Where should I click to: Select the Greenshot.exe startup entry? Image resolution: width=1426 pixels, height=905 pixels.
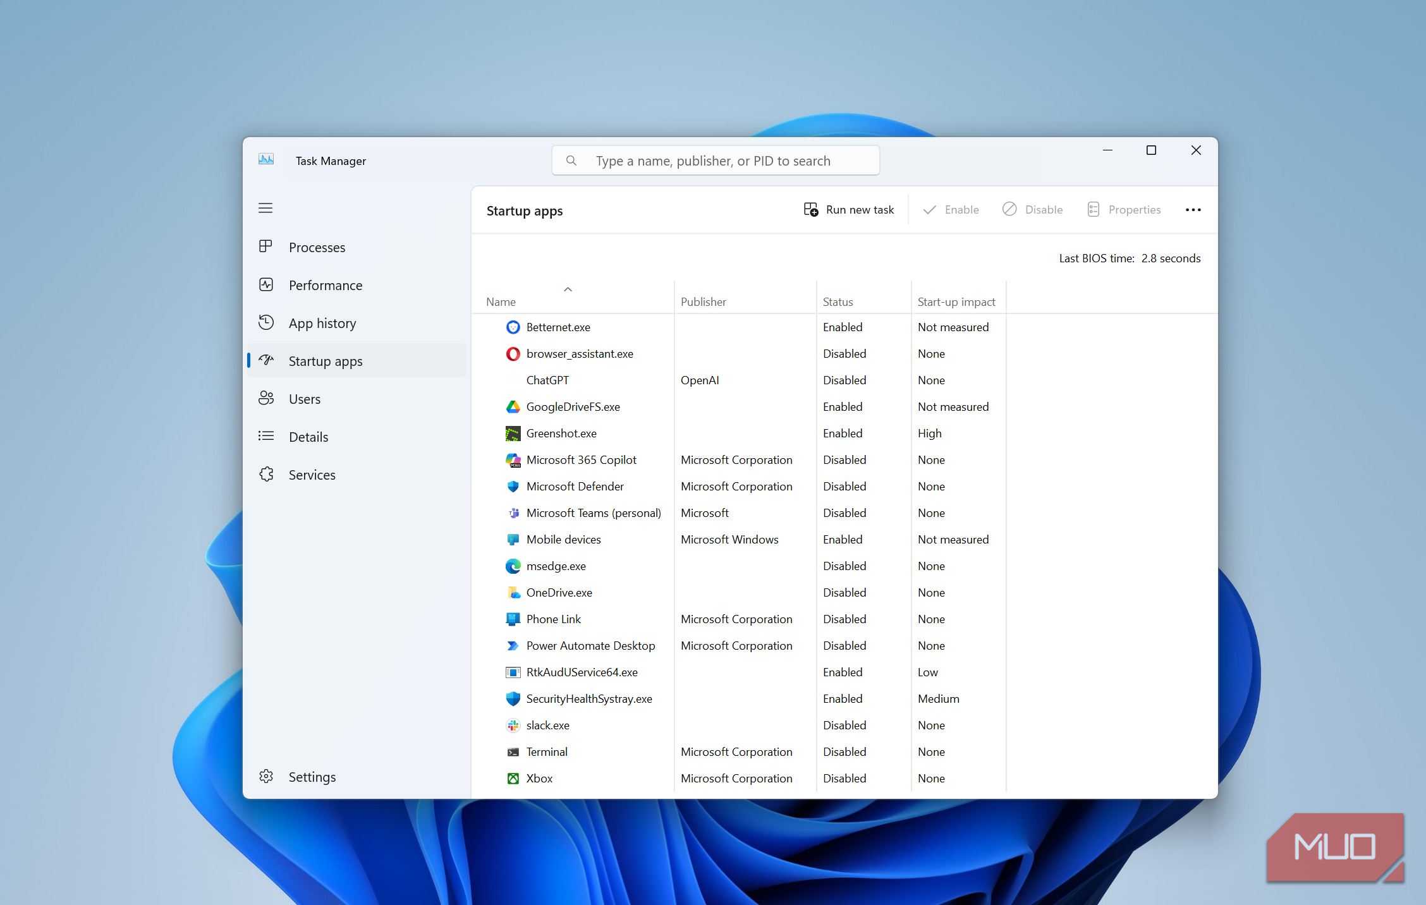tap(561, 433)
